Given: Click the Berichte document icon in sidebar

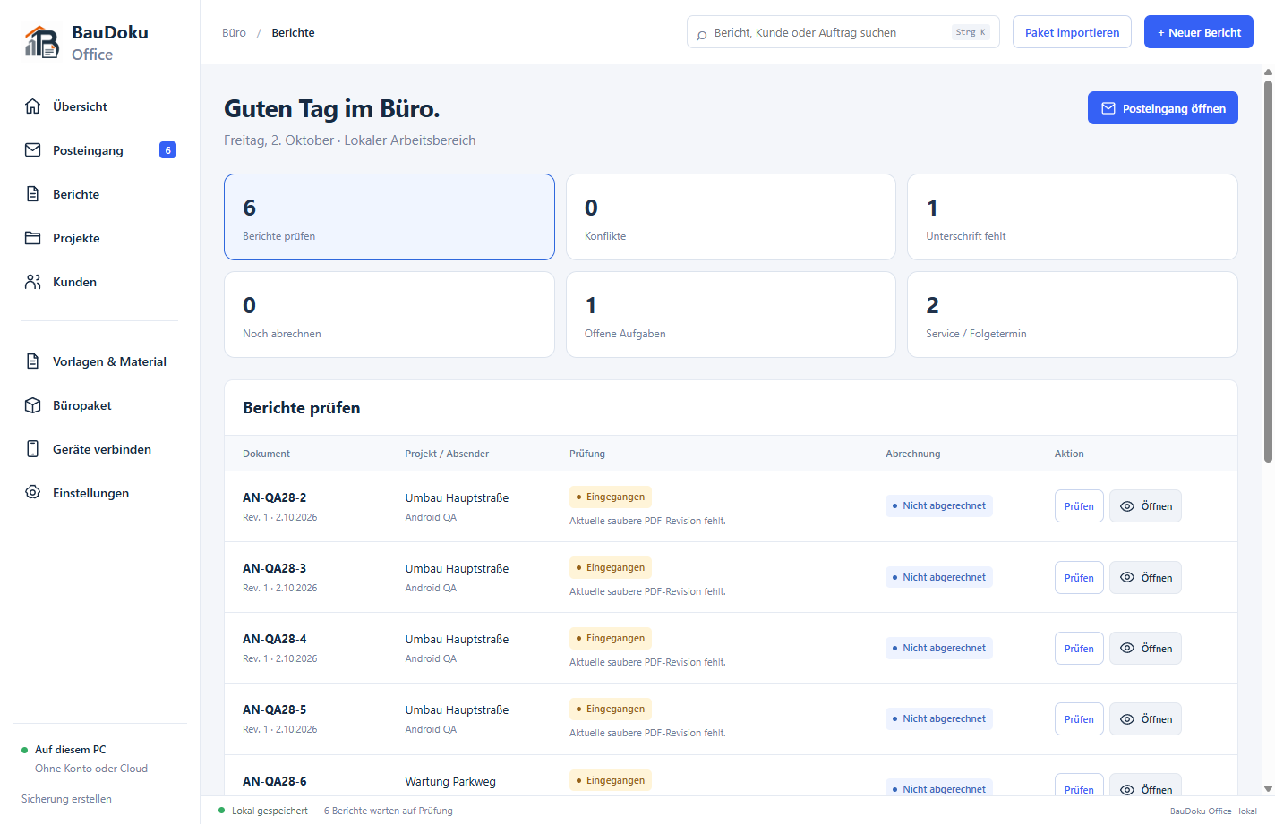Looking at the screenshot, I should point(33,194).
